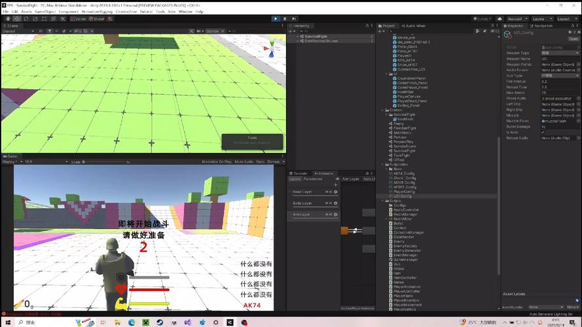This screenshot has width=582, height=327.
Task: Open the Component menu
Action: click(68, 12)
